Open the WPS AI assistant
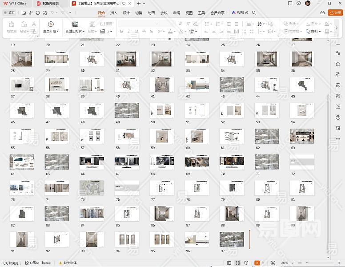Image resolution: width=345 pixels, height=267 pixels. pyautogui.click(x=240, y=13)
